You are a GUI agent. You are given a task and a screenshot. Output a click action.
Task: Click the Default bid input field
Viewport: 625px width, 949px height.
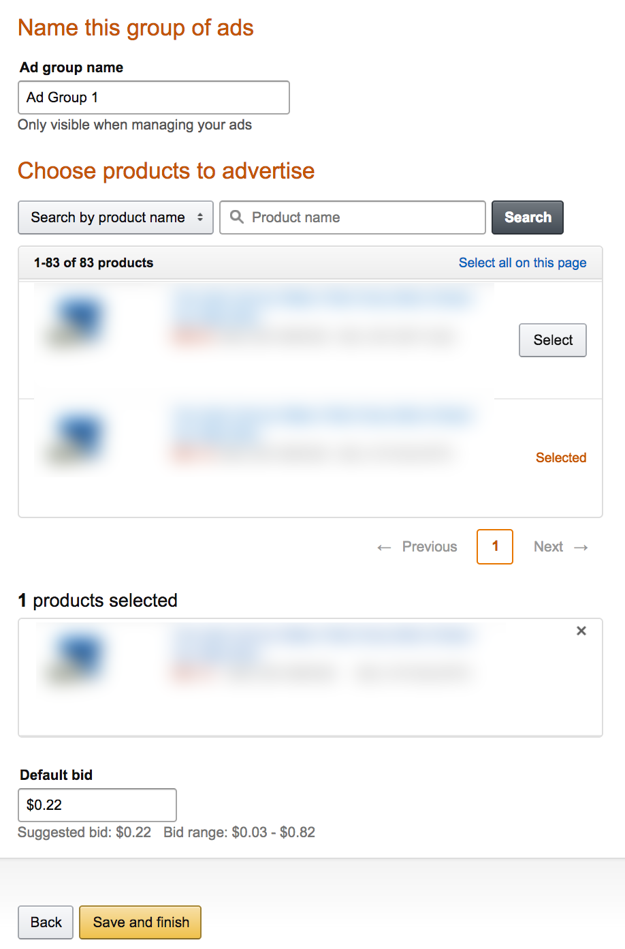(97, 805)
